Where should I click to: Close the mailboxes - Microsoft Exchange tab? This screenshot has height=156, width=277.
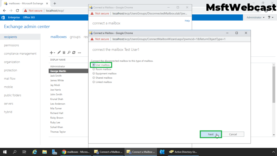tap(47, 3)
